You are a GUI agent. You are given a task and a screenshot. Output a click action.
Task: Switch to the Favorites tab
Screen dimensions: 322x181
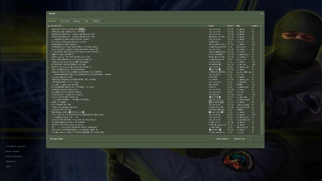coord(66,21)
